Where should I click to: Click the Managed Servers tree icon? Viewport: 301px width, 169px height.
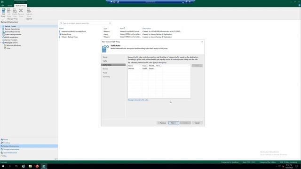tap(3, 43)
